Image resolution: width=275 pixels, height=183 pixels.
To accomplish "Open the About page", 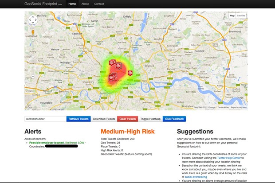I will (85, 4).
